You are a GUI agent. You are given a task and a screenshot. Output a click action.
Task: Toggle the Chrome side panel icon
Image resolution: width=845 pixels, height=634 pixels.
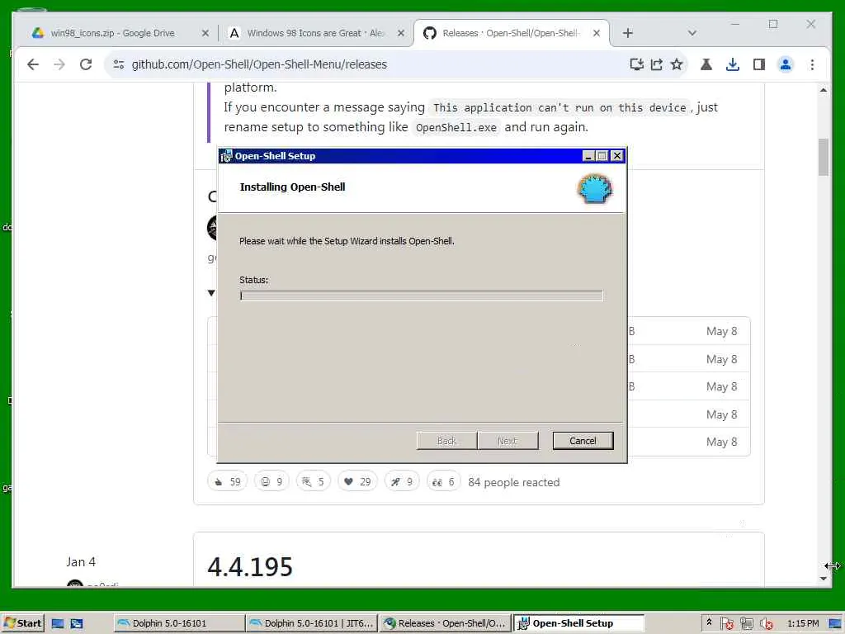(x=759, y=64)
